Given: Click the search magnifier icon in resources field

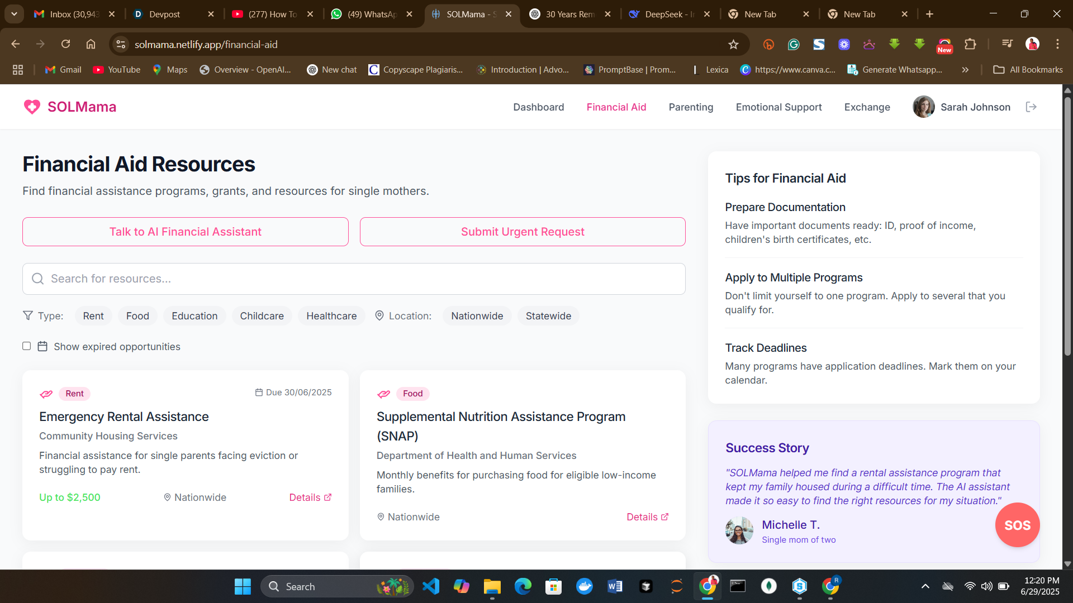Looking at the screenshot, I should pos(37,279).
